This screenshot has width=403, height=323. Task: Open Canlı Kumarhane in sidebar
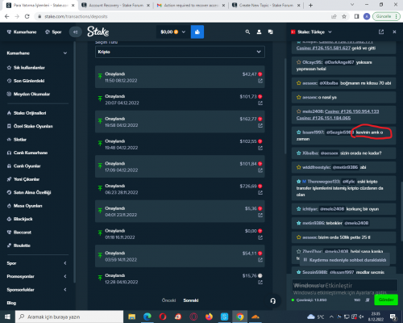coord(27,153)
